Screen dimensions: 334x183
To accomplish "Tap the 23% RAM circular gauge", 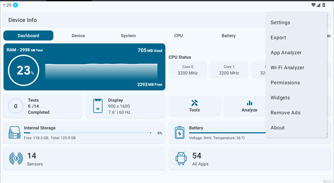I will click(x=23, y=70).
